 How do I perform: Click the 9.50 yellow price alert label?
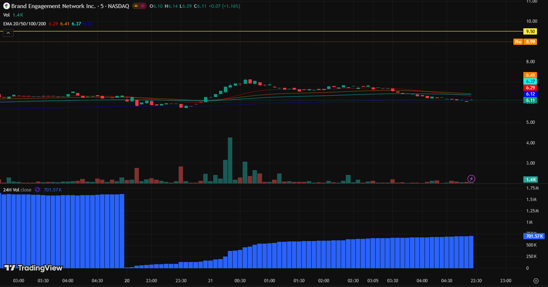(530, 31)
